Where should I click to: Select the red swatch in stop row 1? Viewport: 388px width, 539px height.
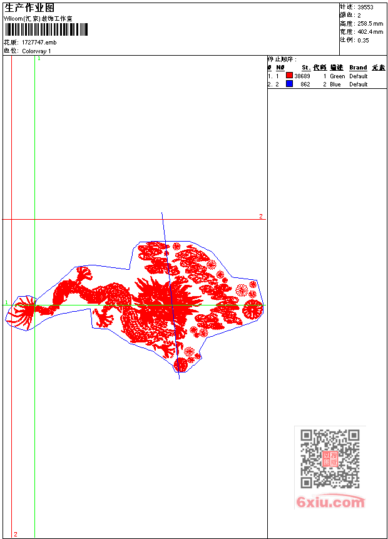[x=289, y=76]
